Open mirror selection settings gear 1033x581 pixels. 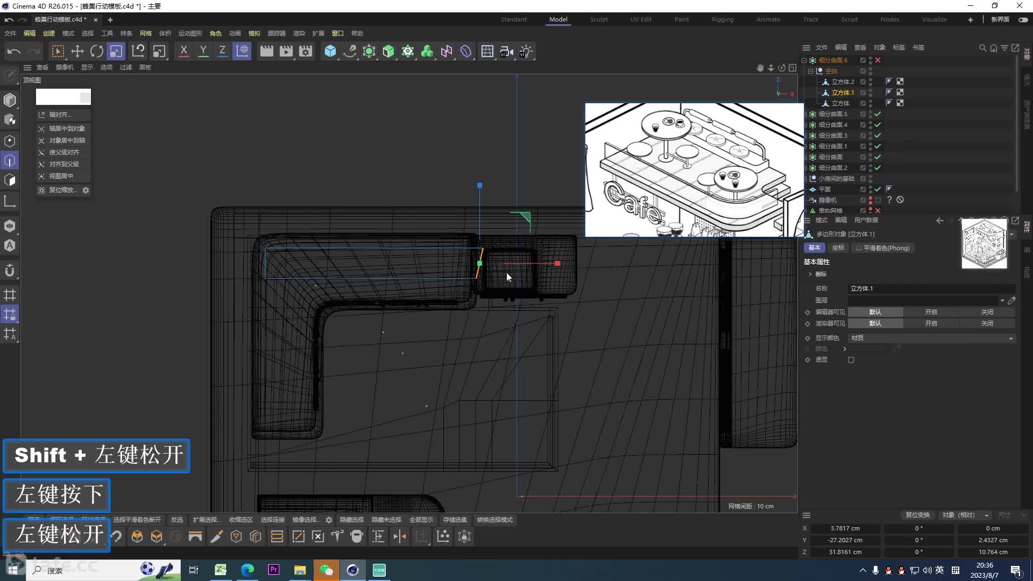click(x=329, y=520)
